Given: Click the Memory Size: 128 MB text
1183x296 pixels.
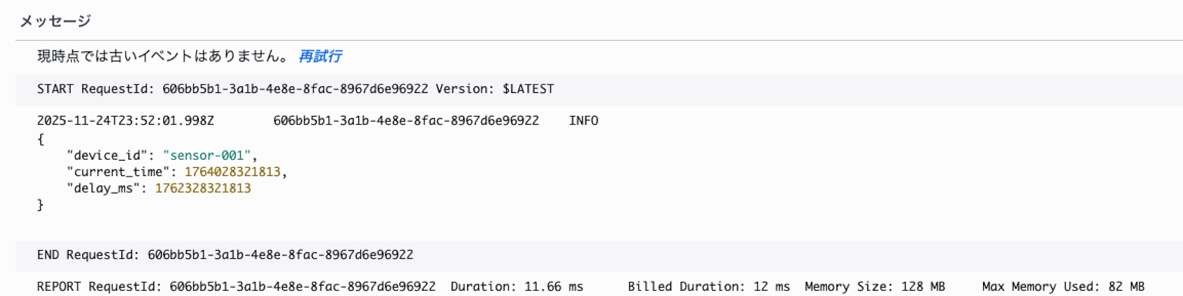Looking at the screenshot, I should point(874,287).
